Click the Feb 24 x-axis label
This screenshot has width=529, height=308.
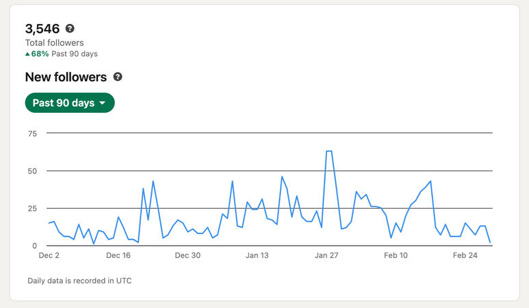(465, 256)
